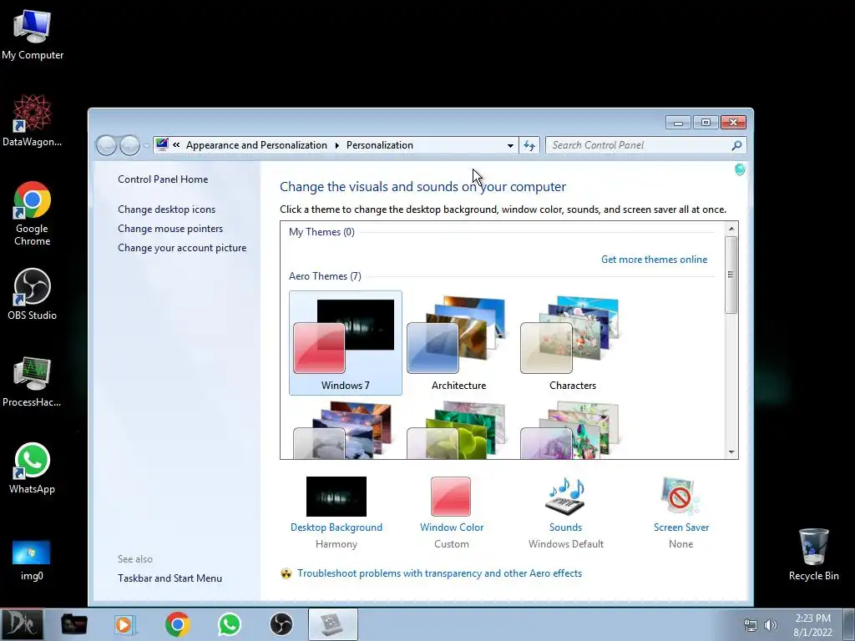This screenshot has height=641, width=855.
Task: Select the Characters theme
Action: [x=572, y=343]
